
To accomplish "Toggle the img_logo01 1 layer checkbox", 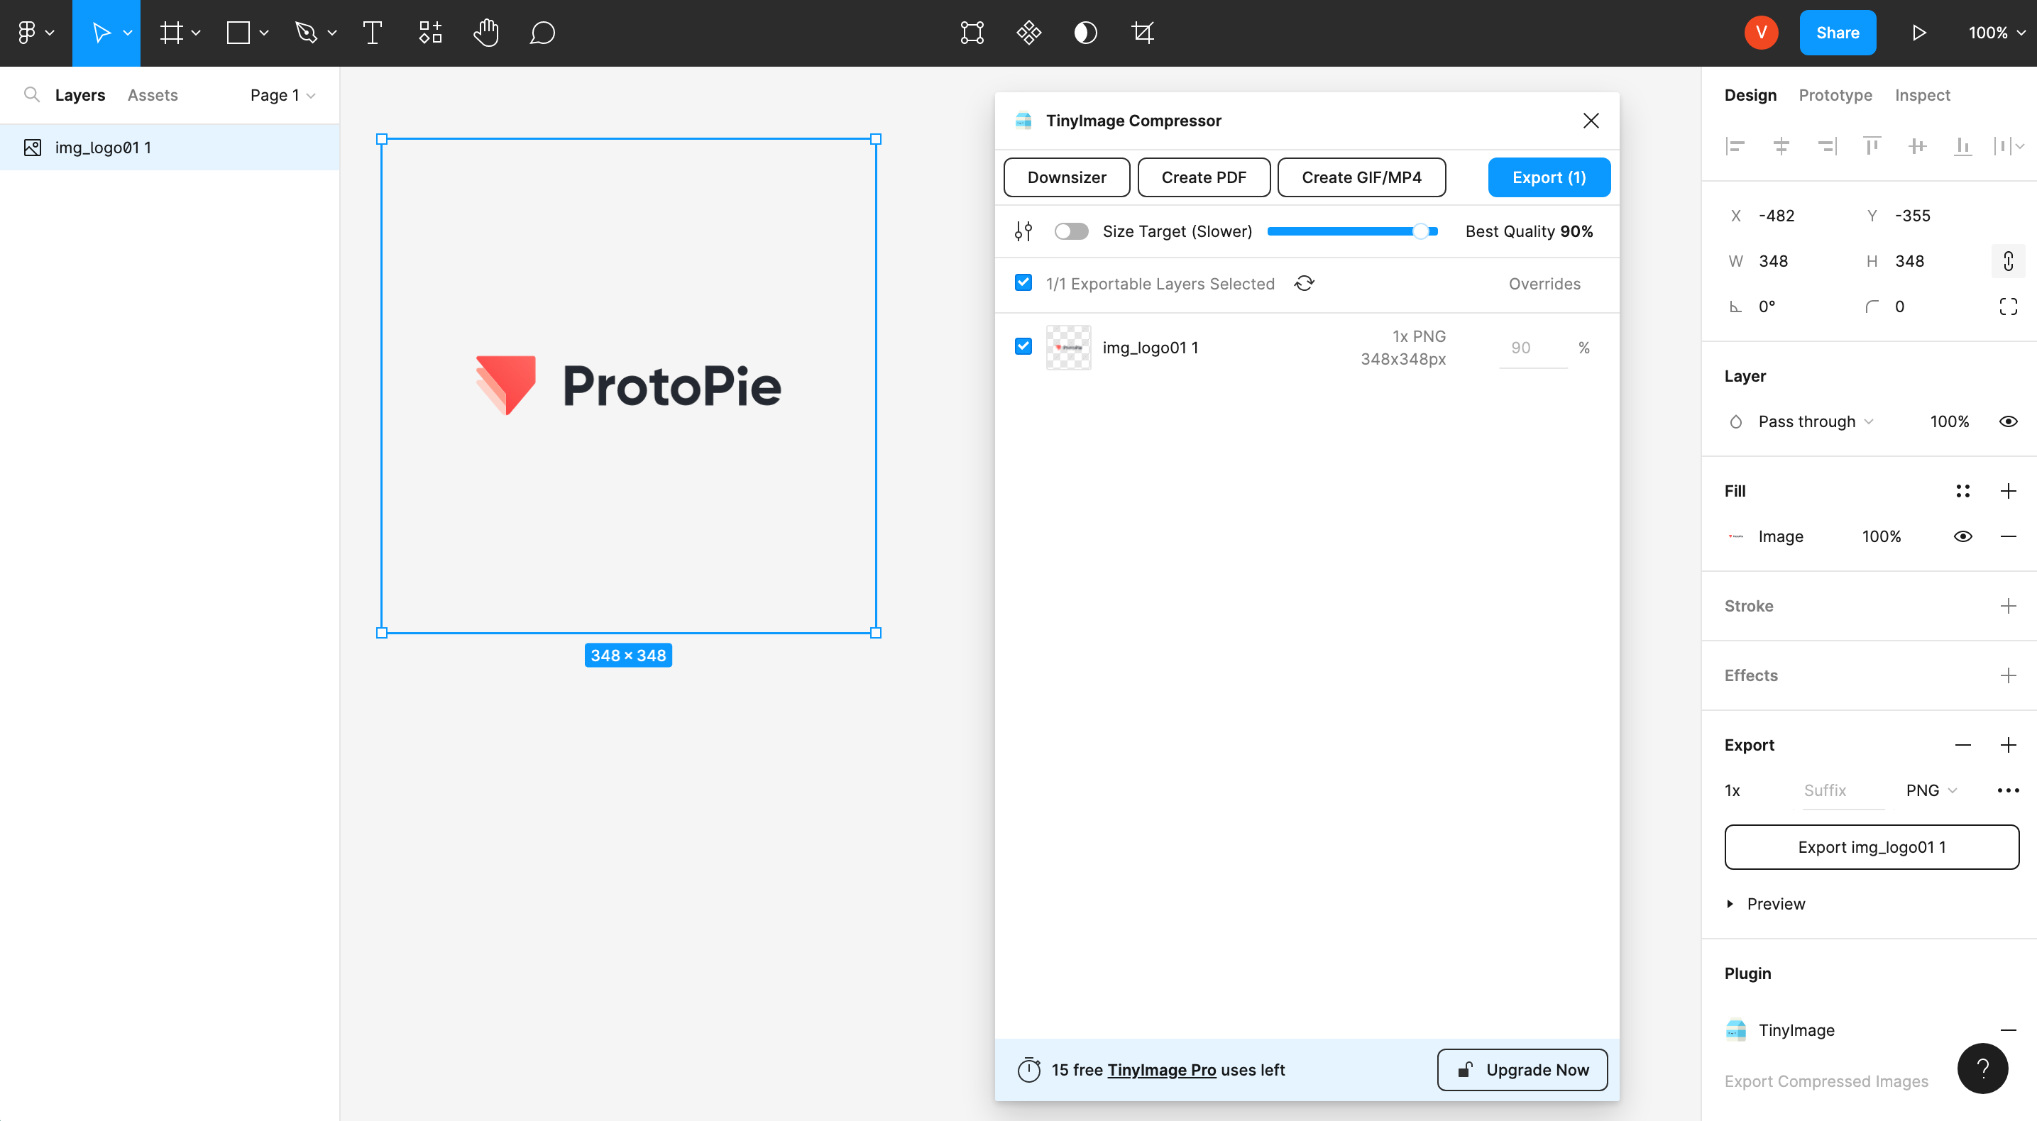I will click(x=1022, y=346).
